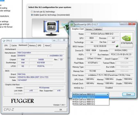Click the SLI monitor illustration image

click(51, 28)
